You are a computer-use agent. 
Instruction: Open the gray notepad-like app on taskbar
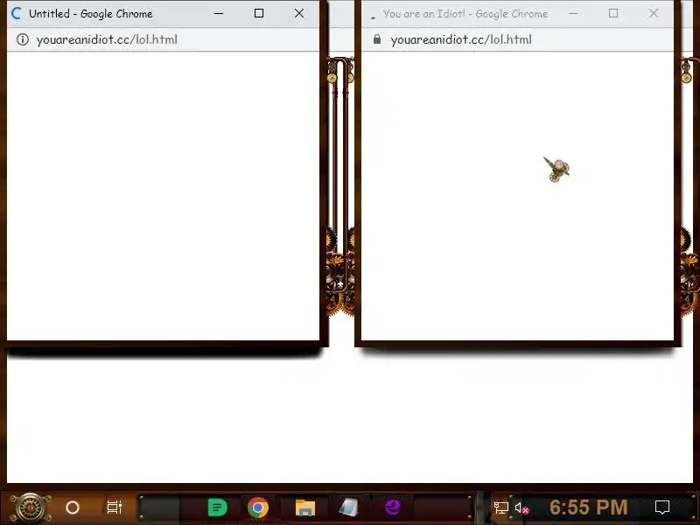[348, 507]
